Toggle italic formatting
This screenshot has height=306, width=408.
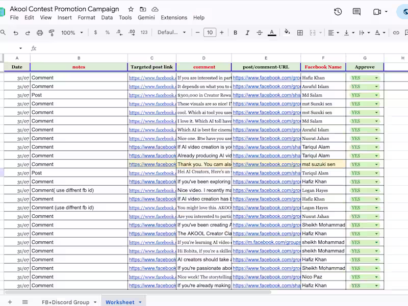247,33
